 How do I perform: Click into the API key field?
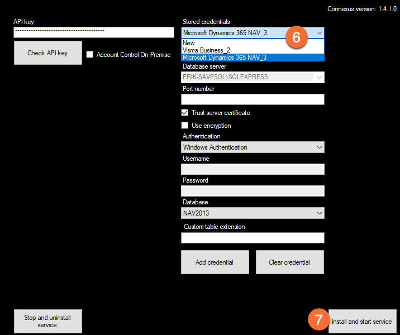(x=93, y=32)
